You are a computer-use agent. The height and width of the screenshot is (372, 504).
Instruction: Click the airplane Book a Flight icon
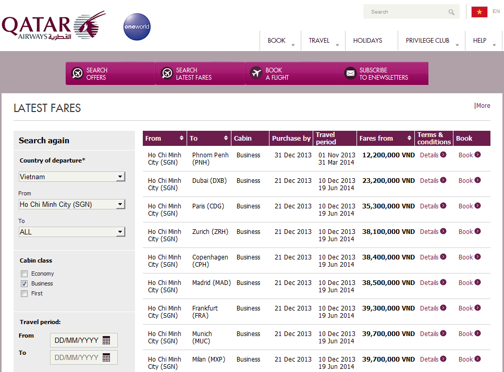point(256,73)
